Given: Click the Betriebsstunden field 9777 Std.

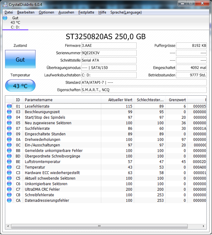Looking at the screenshot, I should click(x=191, y=75).
